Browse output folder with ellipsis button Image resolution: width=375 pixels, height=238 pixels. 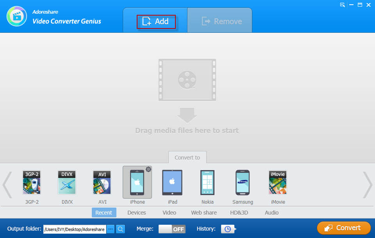point(111,229)
